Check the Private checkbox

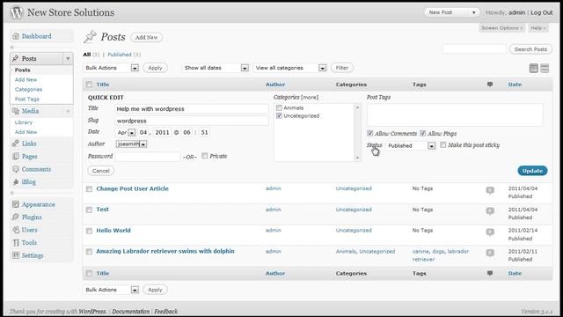pyautogui.click(x=205, y=156)
